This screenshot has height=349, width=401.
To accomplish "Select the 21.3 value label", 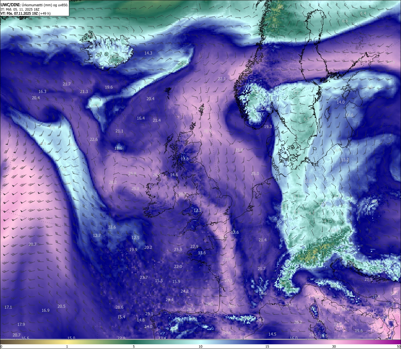I will tap(84, 92).
